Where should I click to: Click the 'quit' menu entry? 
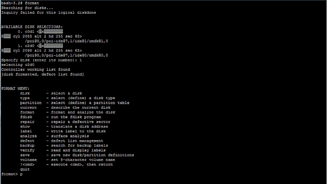(x=25, y=169)
